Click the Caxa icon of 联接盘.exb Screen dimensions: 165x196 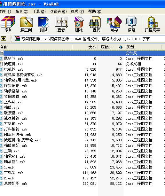1,113
